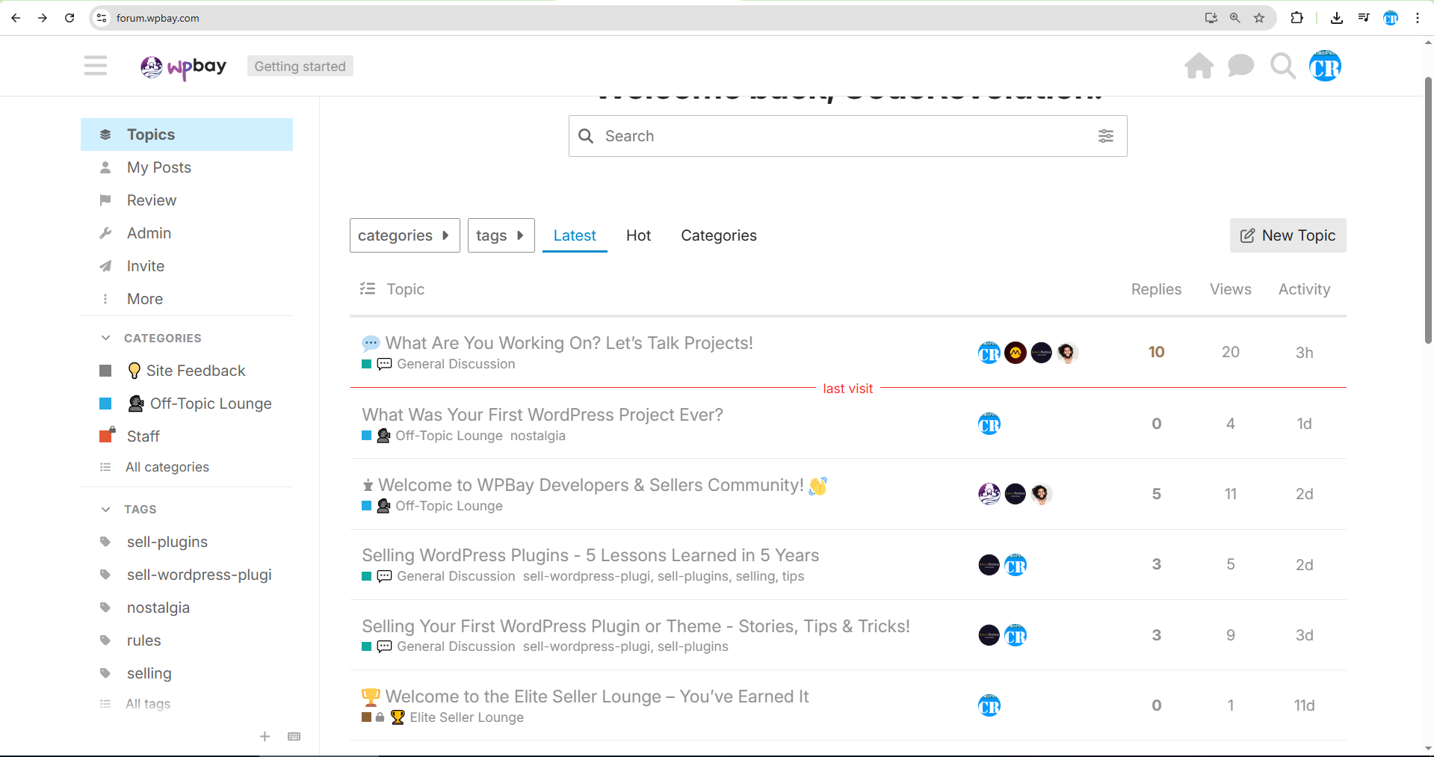The height and width of the screenshot is (757, 1434).
Task: Switch to the Categories tab
Action: tap(719, 235)
